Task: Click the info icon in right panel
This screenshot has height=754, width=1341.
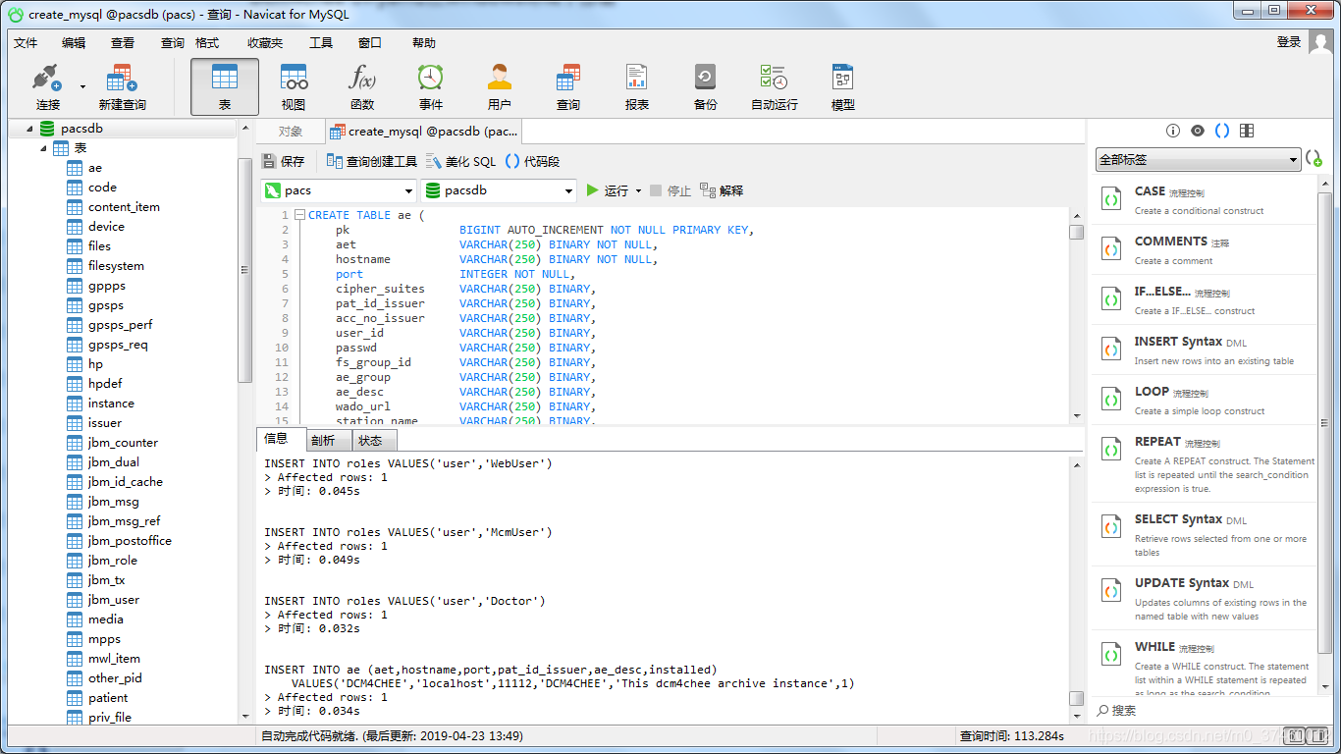Action: click(x=1172, y=131)
